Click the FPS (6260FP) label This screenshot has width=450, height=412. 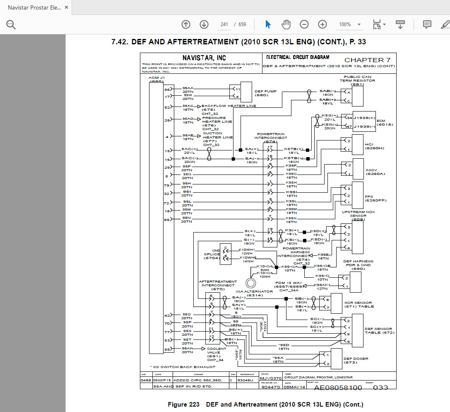tap(375, 199)
